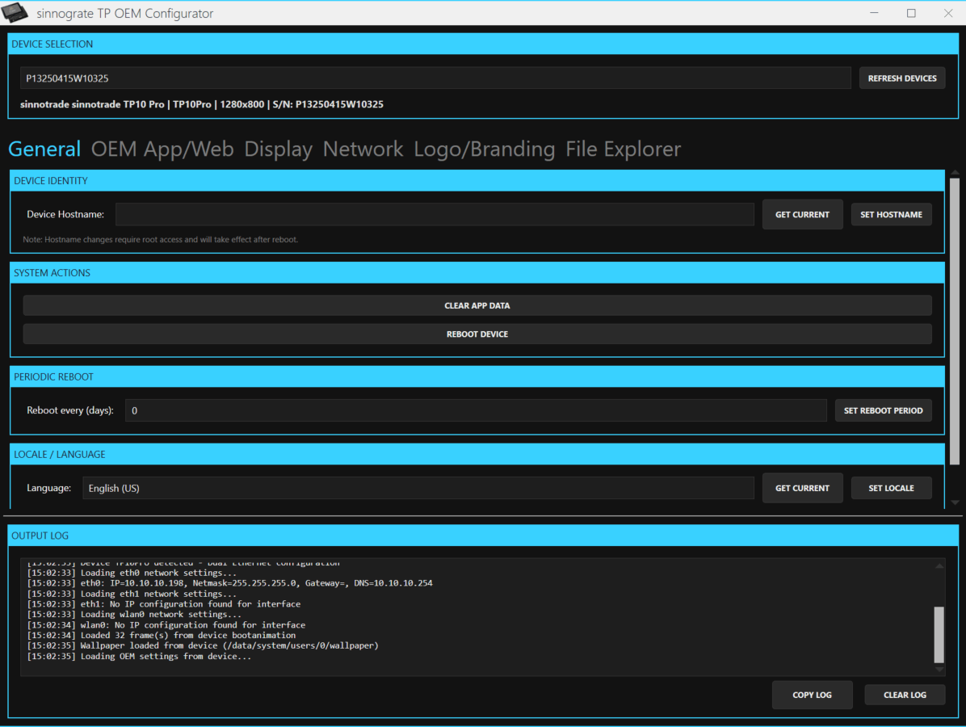This screenshot has width=966, height=727.
Task: Click the Refresh Devices button
Action: click(902, 78)
